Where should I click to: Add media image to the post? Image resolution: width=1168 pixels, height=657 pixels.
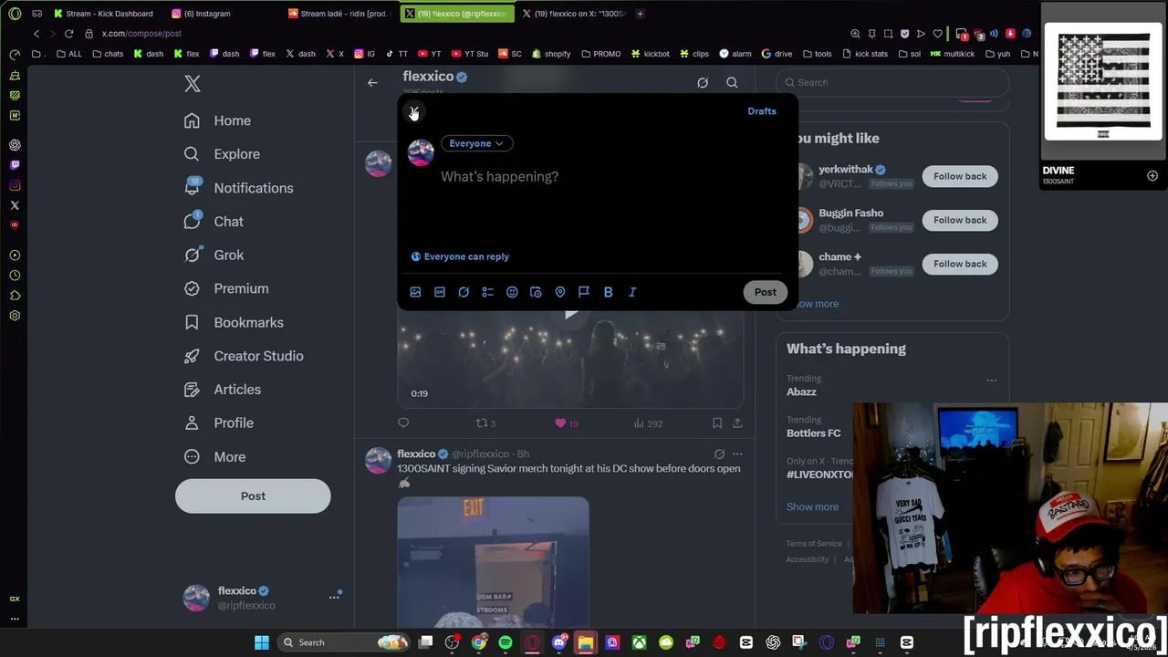(415, 292)
